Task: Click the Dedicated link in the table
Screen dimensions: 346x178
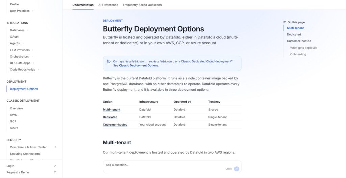Action: (110, 117)
